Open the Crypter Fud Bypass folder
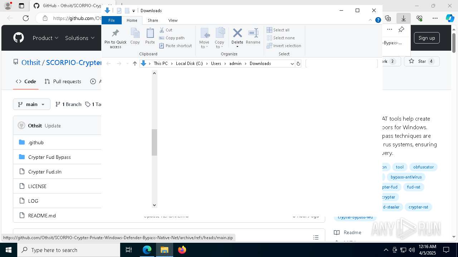This screenshot has height=257, width=458. pyautogui.click(x=49, y=157)
